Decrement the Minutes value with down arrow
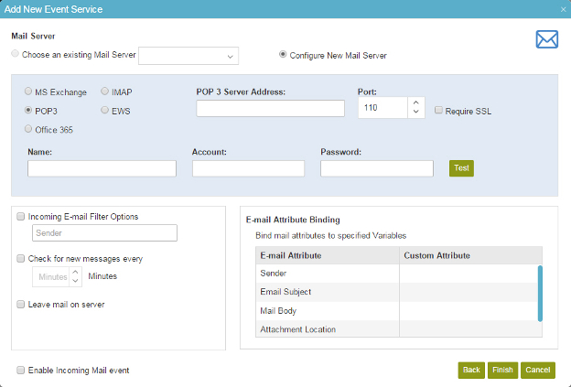 tap(75, 281)
